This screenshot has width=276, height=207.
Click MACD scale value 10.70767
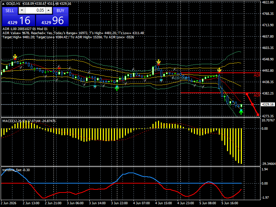(268, 120)
